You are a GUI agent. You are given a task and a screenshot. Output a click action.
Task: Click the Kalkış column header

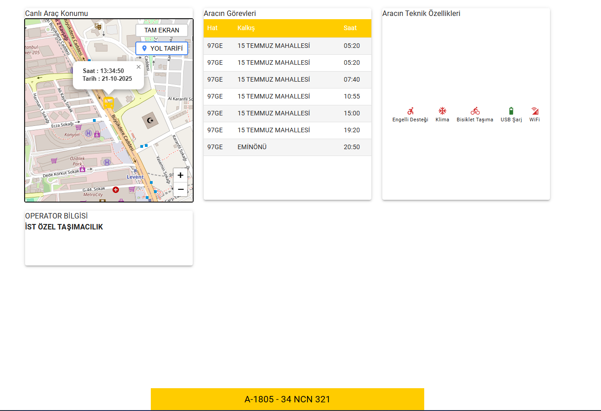(x=246, y=28)
